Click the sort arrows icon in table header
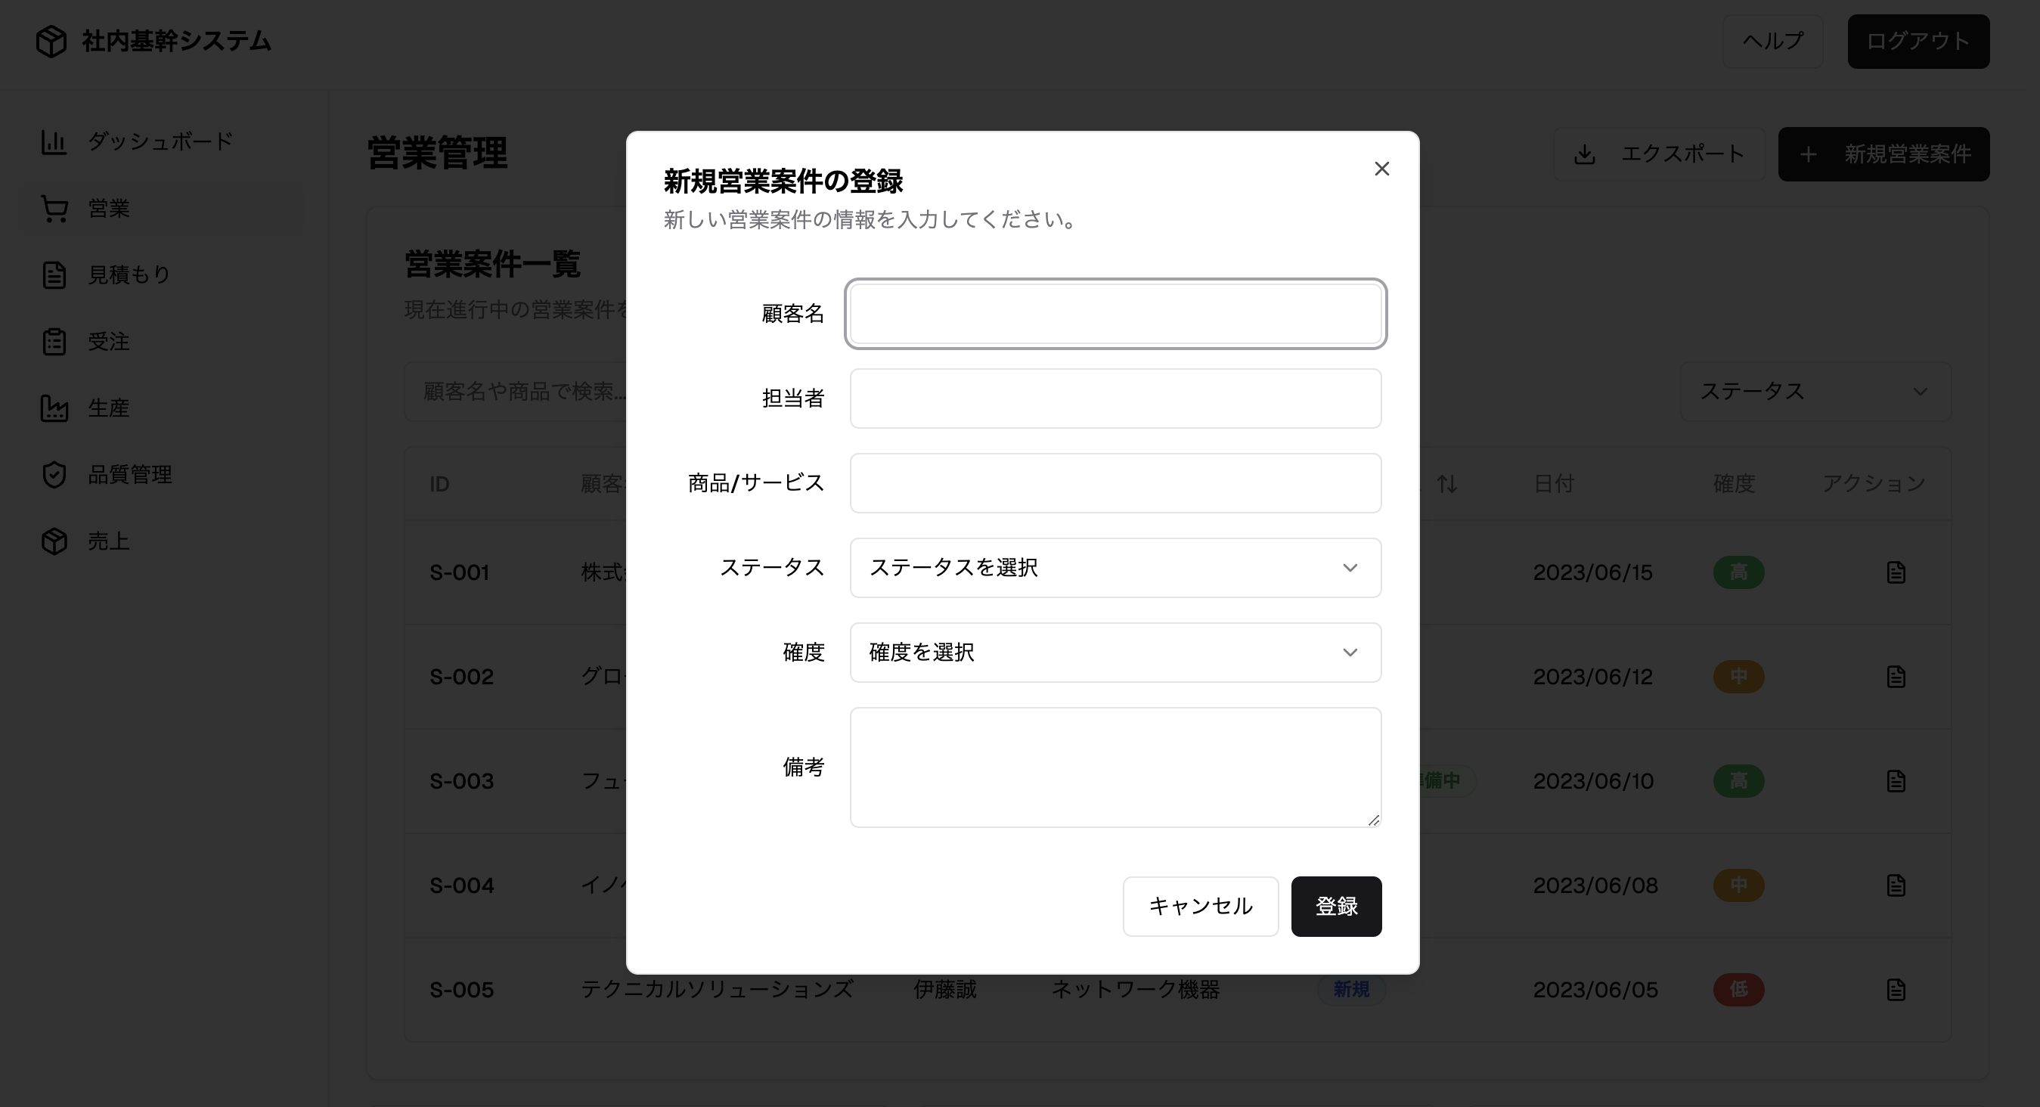 1447,484
